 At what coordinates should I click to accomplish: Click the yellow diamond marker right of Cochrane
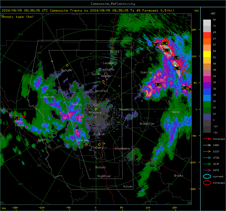pos(86,145)
